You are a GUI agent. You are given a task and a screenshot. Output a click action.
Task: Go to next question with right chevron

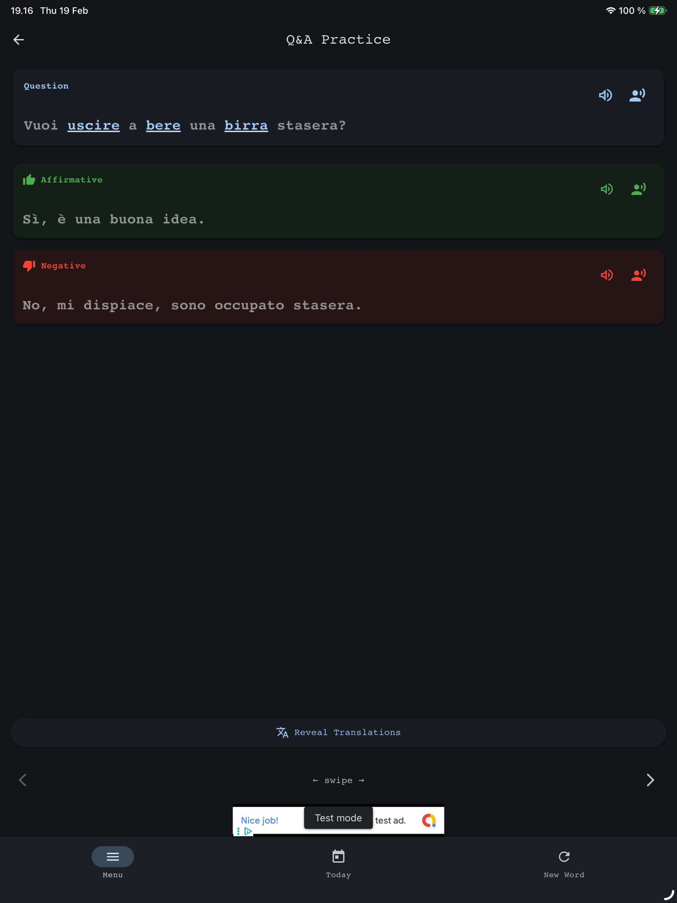point(650,780)
